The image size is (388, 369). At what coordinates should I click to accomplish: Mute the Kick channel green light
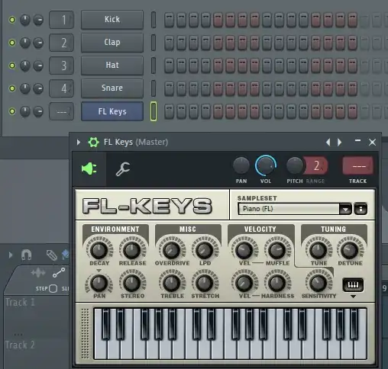pyautogui.click(x=12, y=20)
